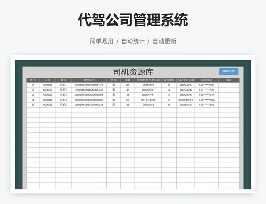Viewport: 266px width, 204px height.
Task: Select the name cell 司机3
Action: 63,95
